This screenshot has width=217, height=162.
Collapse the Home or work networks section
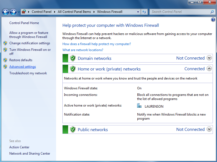[x=209, y=69]
